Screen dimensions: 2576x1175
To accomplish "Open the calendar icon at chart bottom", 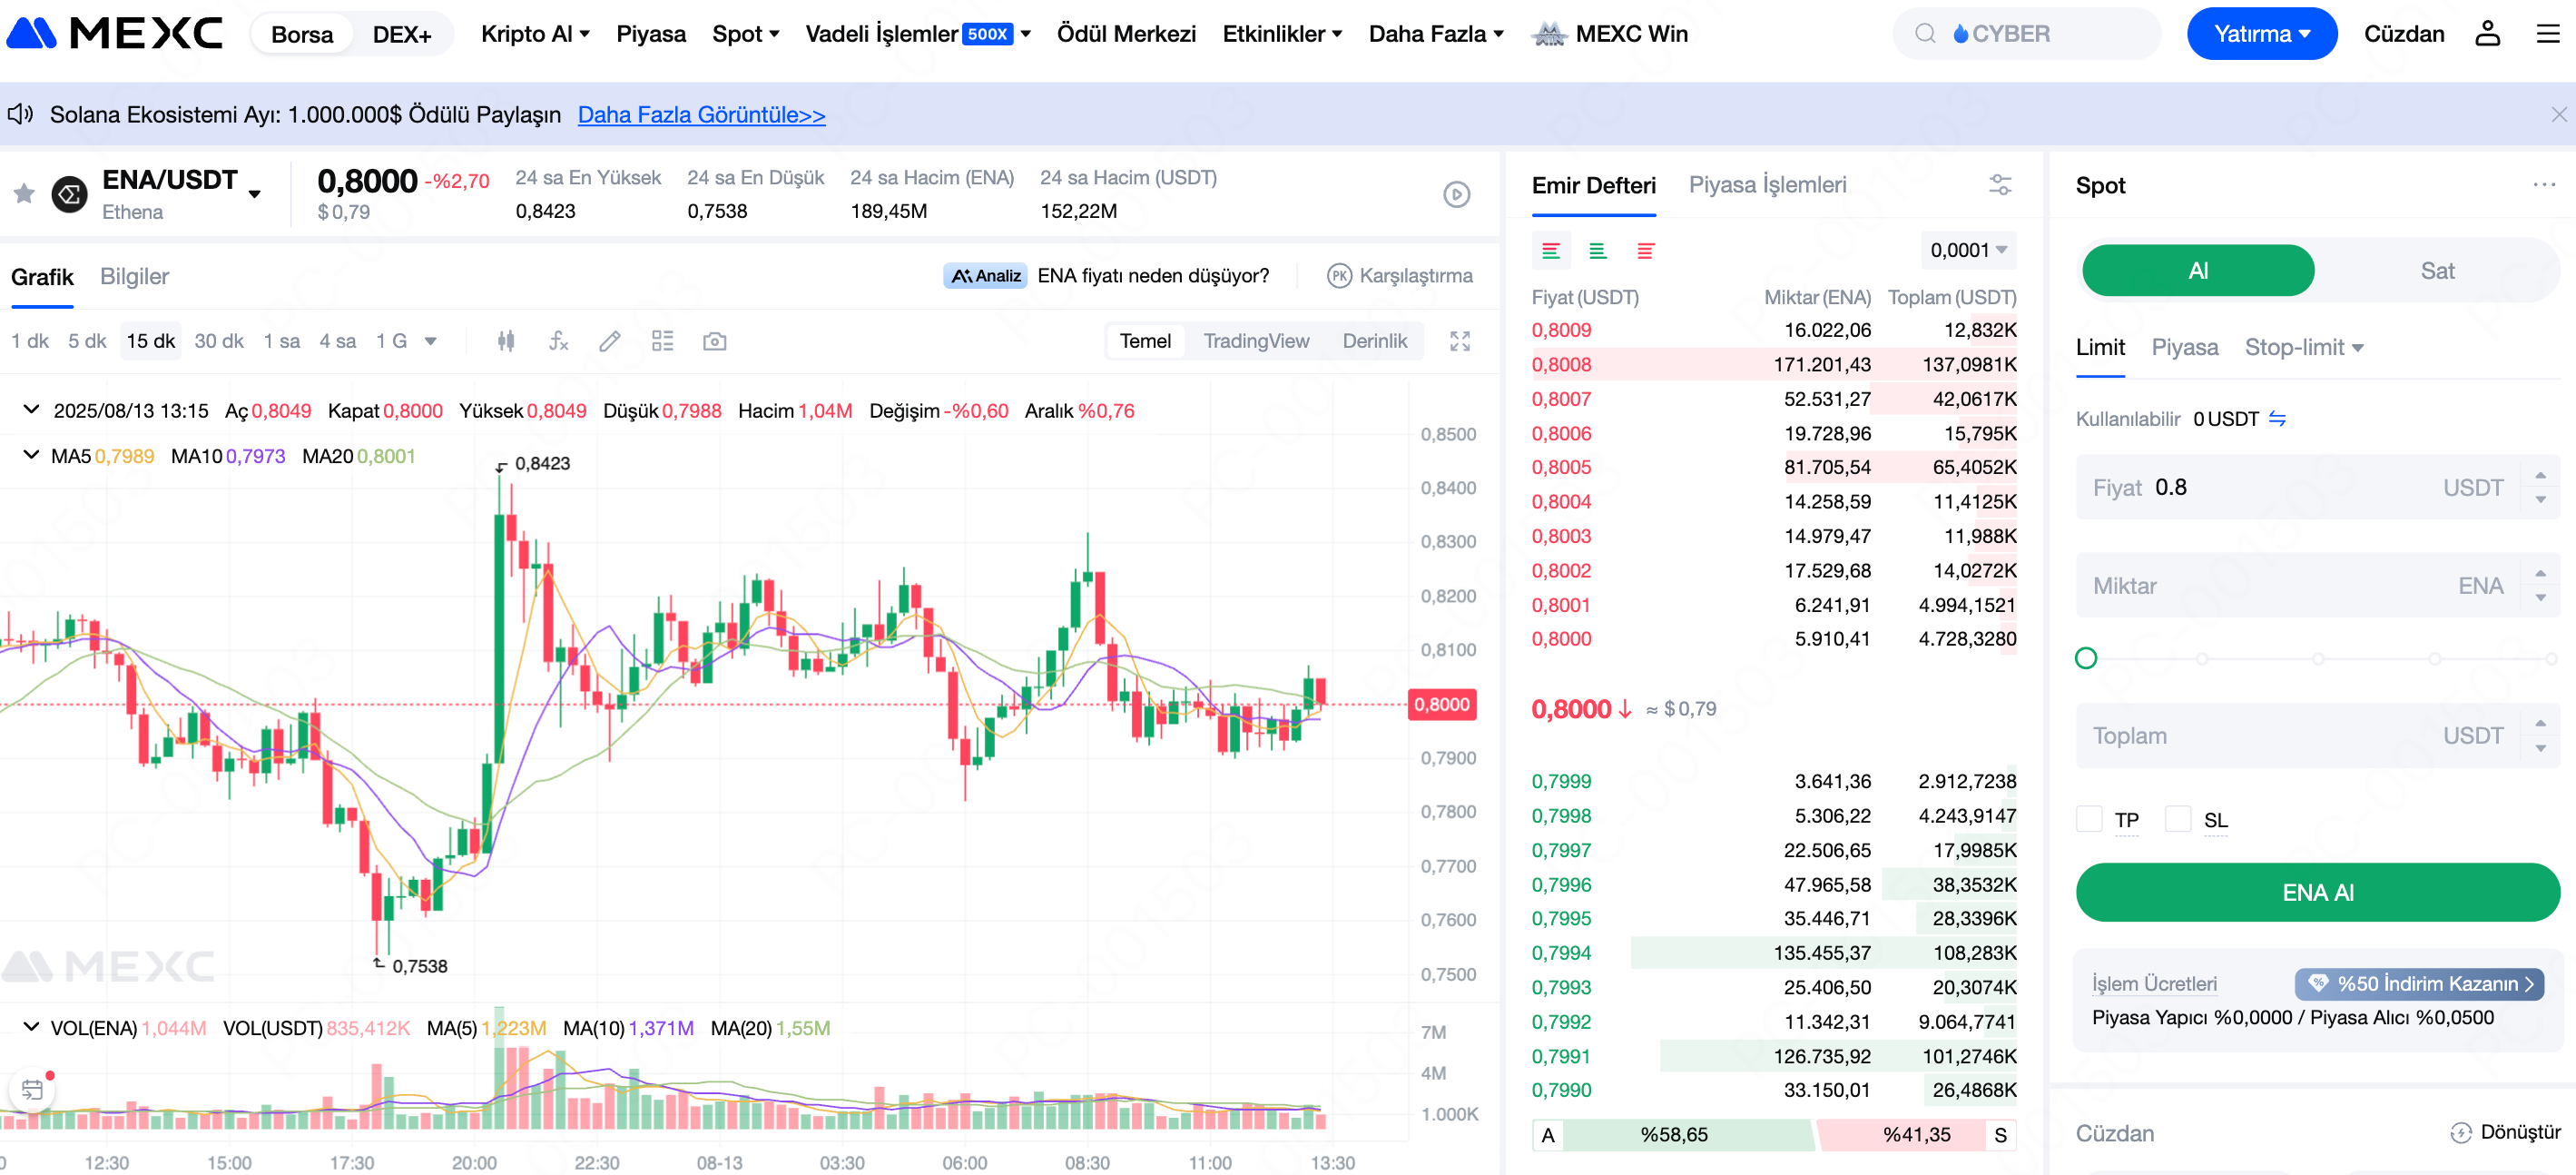I will (x=32, y=1089).
